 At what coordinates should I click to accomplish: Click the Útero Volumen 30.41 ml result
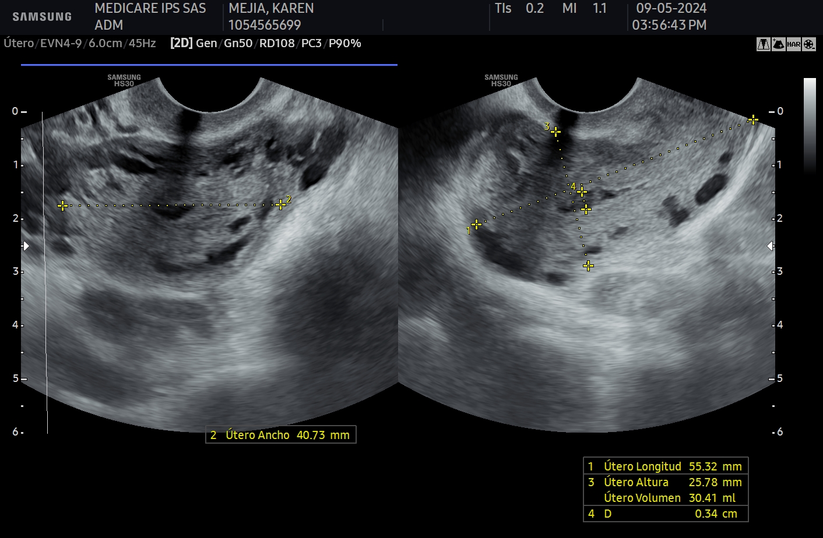(669, 498)
